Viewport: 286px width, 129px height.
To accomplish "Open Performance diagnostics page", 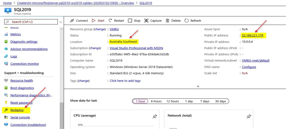I will point(31,95).
